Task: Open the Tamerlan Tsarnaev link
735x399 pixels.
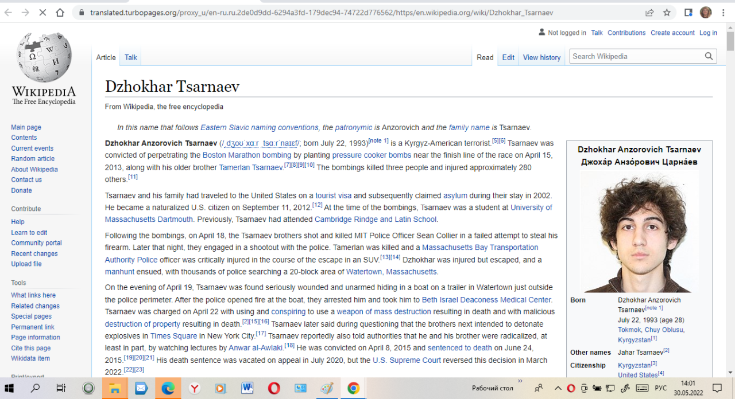Action: click(x=251, y=167)
